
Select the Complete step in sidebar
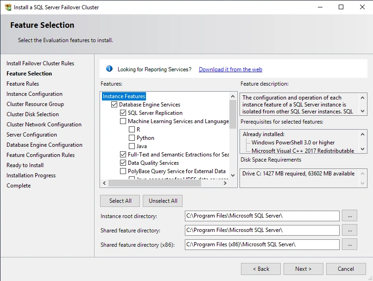[19, 186]
